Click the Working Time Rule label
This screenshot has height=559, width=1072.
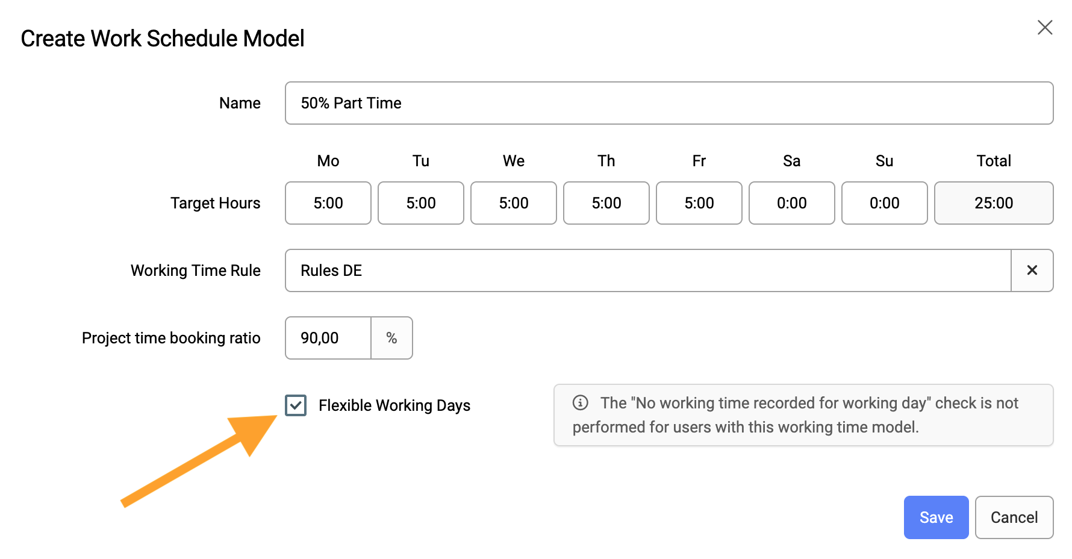point(196,270)
